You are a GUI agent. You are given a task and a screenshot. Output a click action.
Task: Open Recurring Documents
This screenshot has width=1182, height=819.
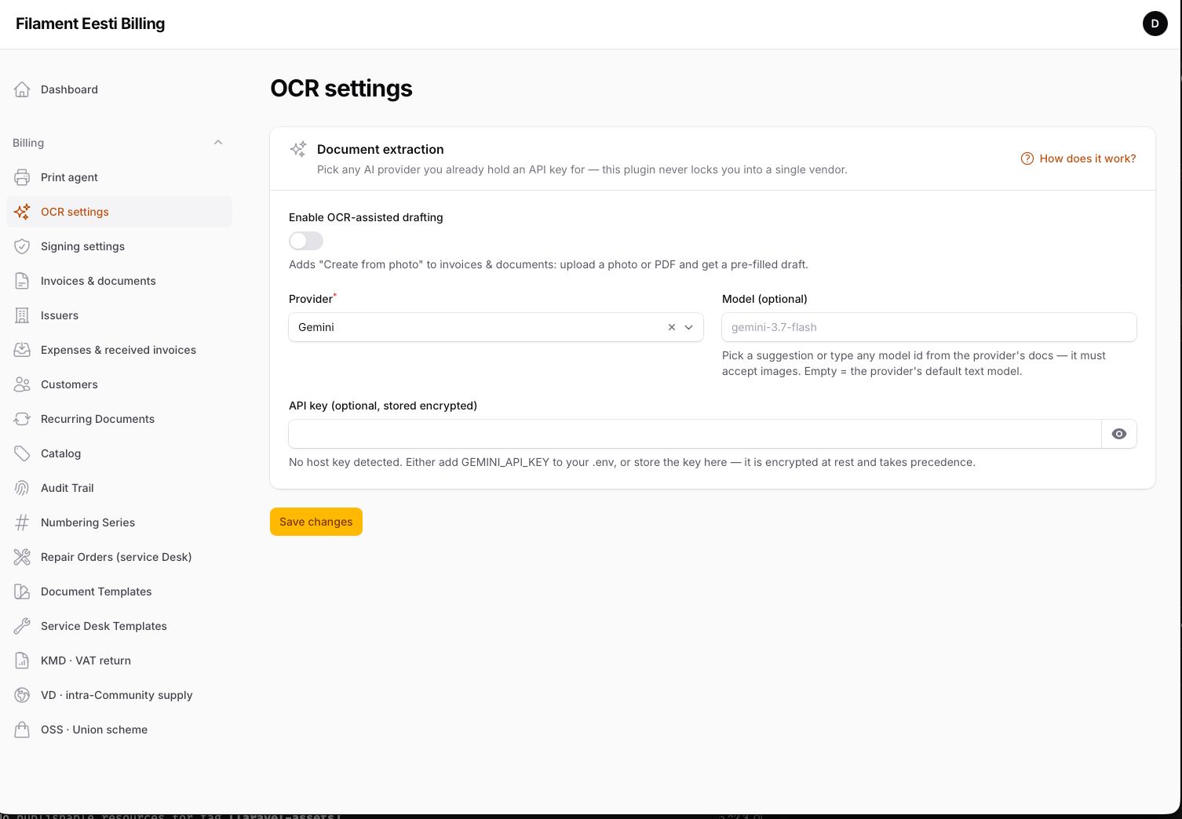coord(119,419)
